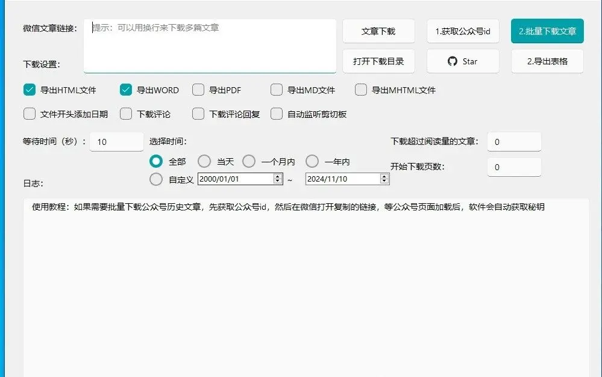Click the 下载超过阅读量的文章 input field
Screen dimensions: 602x377
(x=514, y=142)
